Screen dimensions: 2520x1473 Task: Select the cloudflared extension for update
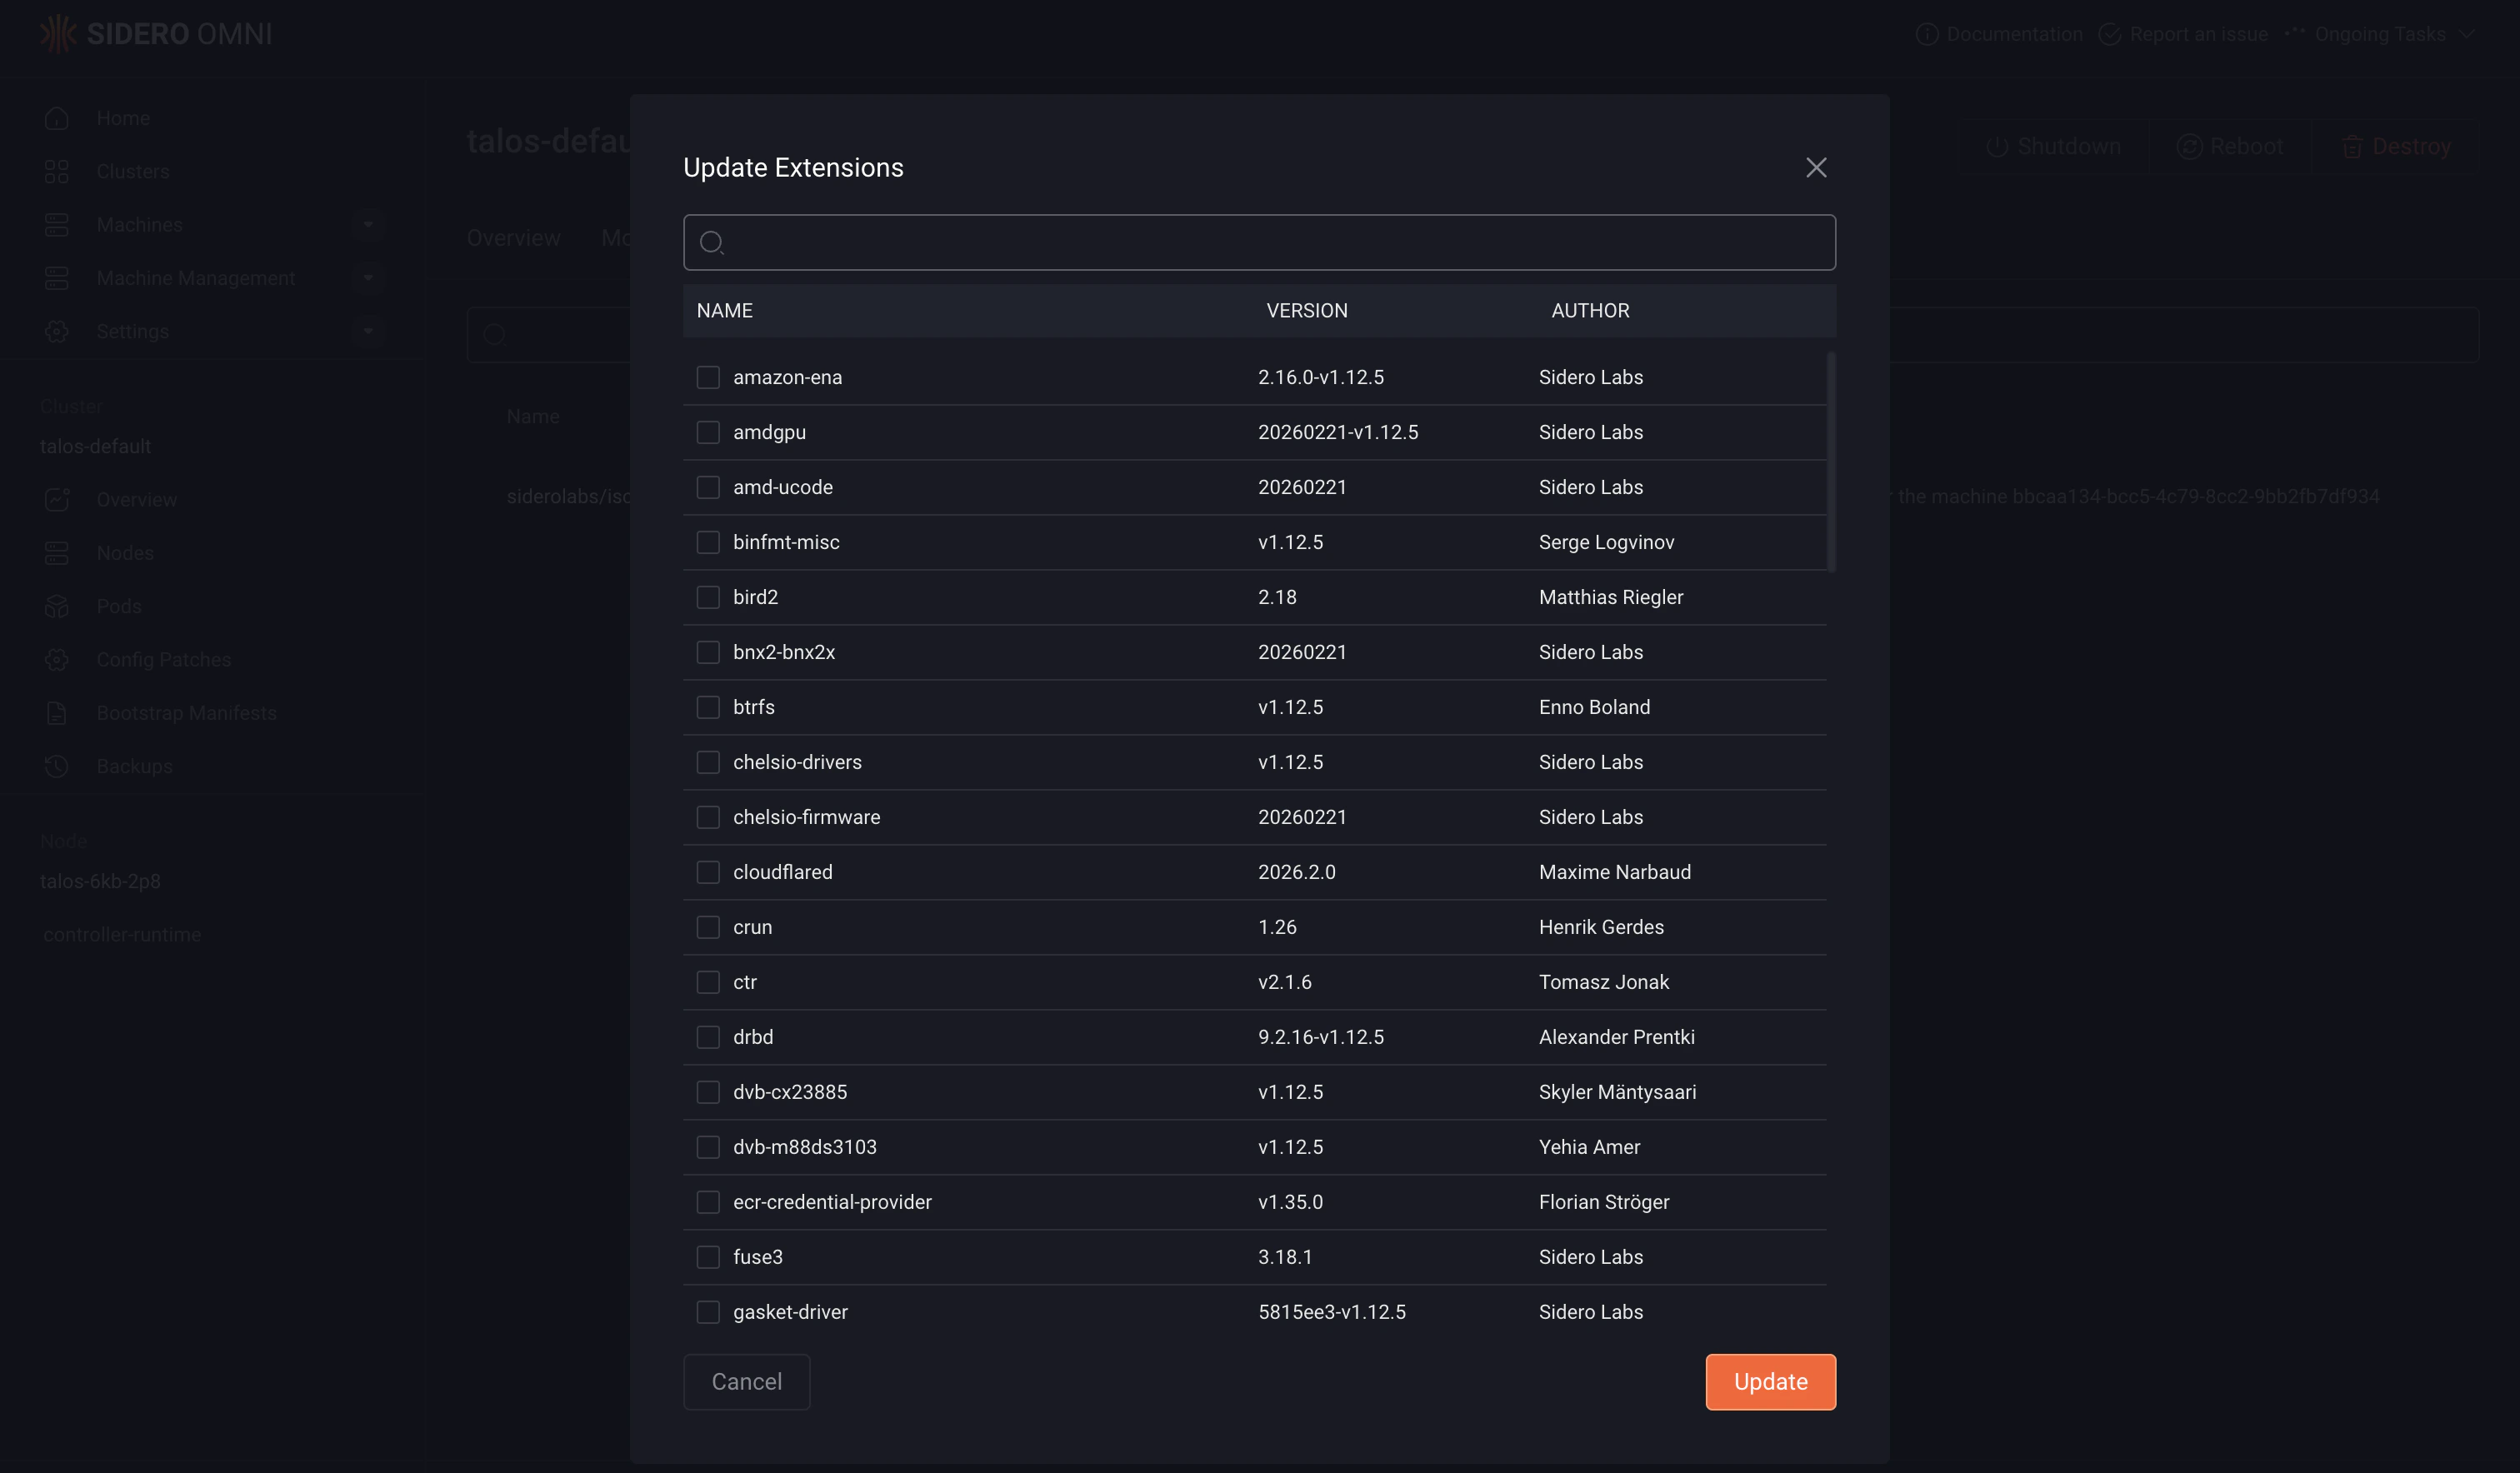point(708,871)
